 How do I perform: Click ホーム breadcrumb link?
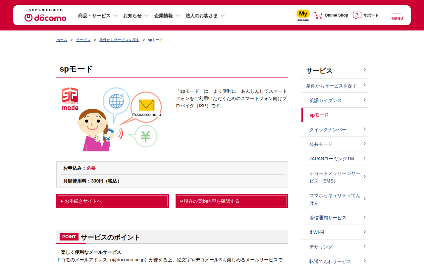(62, 40)
